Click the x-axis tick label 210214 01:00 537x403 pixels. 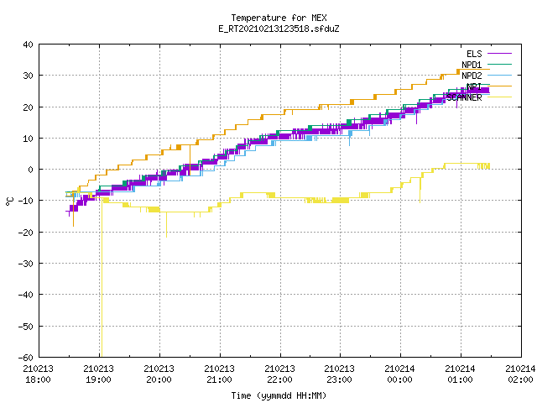click(460, 374)
